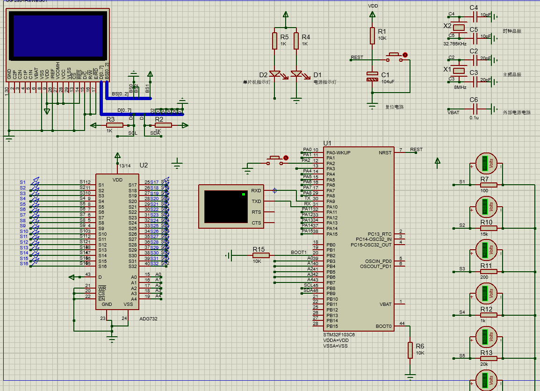Click the STM32F103C6 part name label
This screenshot has width=540, height=391.
(339, 334)
